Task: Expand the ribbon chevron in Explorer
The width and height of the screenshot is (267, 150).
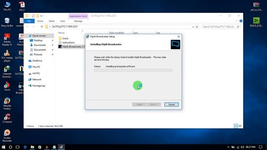Action: point(237,21)
